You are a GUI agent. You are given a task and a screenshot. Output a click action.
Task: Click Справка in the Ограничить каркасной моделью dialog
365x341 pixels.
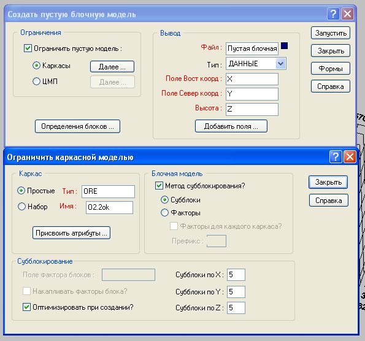(x=329, y=201)
